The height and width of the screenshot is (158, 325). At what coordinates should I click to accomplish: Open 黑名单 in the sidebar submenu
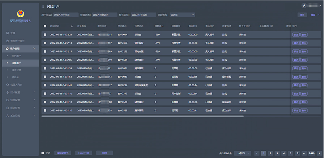coord(15,77)
